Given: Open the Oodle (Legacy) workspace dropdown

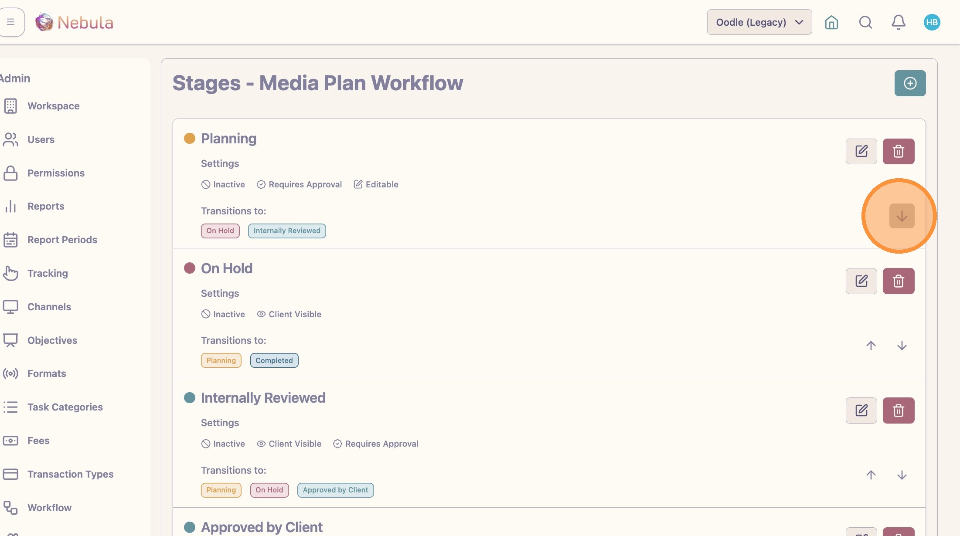Looking at the screenshot, I should [759, 22].
